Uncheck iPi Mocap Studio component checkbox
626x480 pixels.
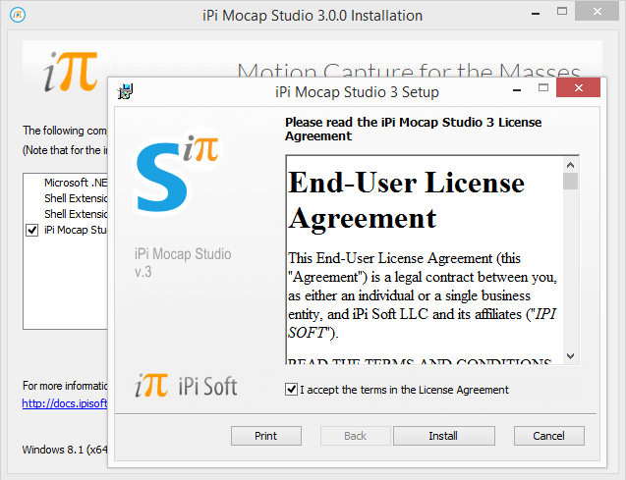click(x=31, y=230)
